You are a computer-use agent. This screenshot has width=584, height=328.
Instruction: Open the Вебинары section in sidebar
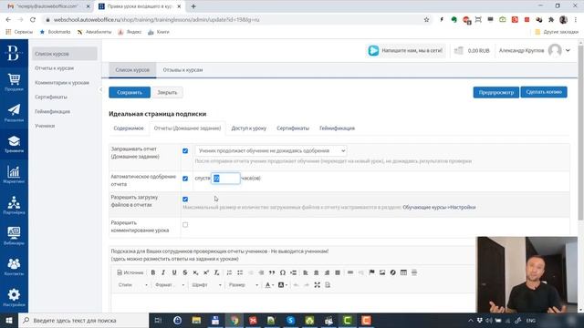point(14,236)
